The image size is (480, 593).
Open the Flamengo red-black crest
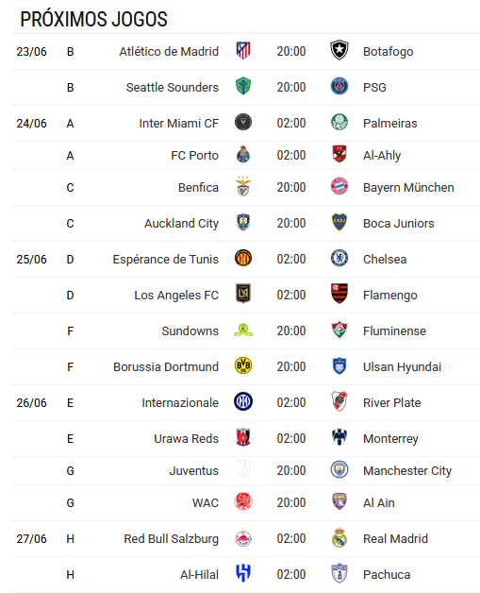[x=339, y=295]
